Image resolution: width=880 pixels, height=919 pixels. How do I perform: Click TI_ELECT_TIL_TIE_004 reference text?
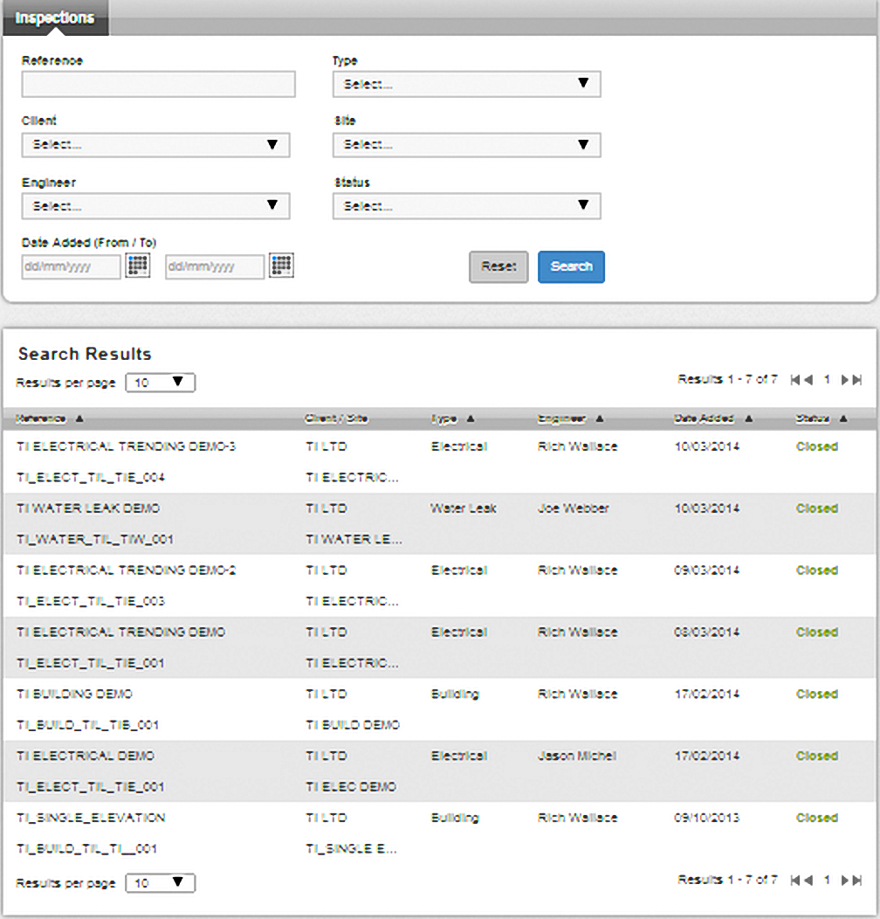coord(91,478)
